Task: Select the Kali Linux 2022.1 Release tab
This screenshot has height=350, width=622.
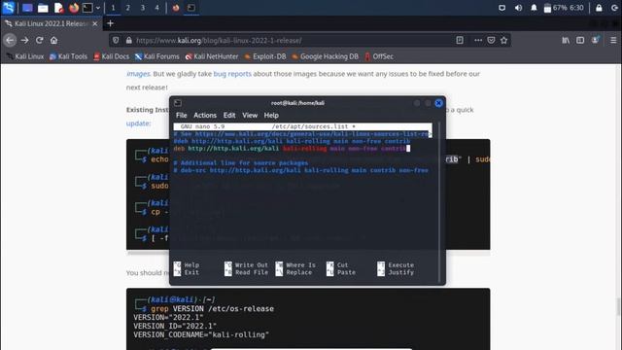Action: [52, 23]
